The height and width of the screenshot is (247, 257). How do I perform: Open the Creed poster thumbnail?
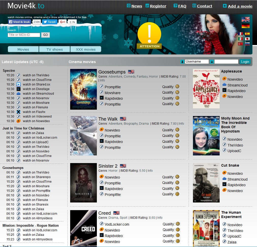83,228
